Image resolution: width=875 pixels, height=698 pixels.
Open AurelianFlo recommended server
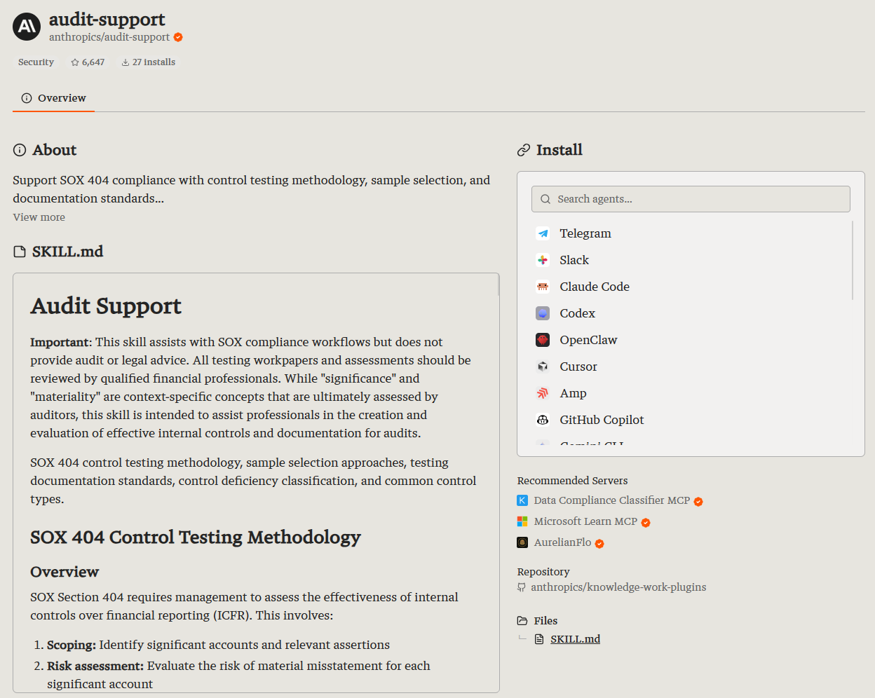click(562, 542)
